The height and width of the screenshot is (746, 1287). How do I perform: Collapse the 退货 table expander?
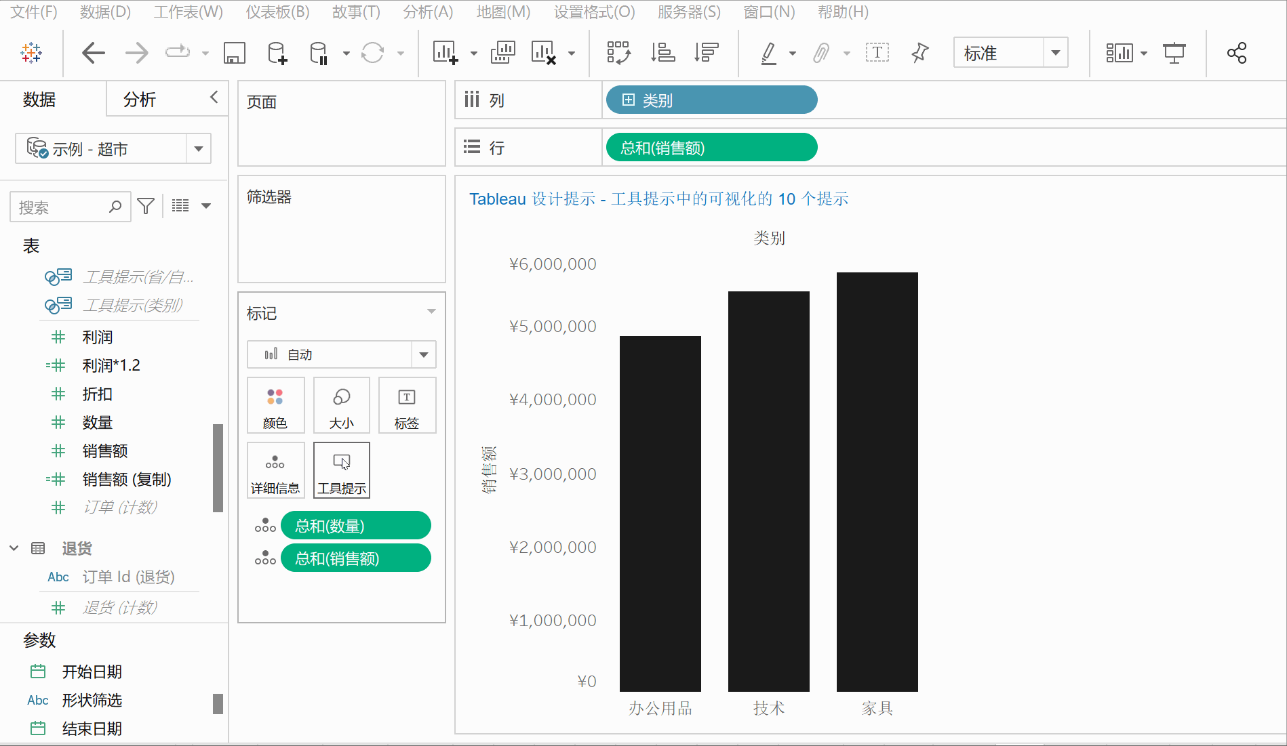click(x=14, y=548)
